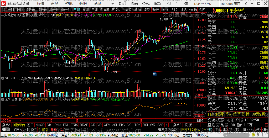Apply the OBV indicator
The width and height of the screenshot is (269, 138).
pyautogui.click(x=107, y=125)
